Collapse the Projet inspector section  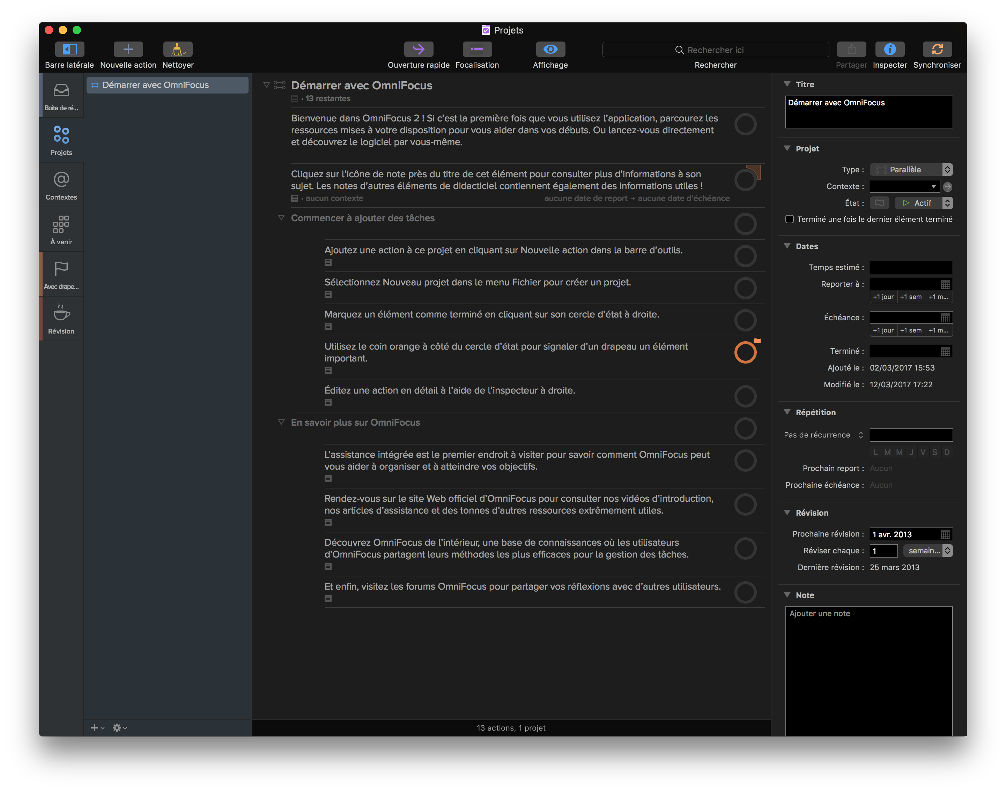(x=787, y=148)
